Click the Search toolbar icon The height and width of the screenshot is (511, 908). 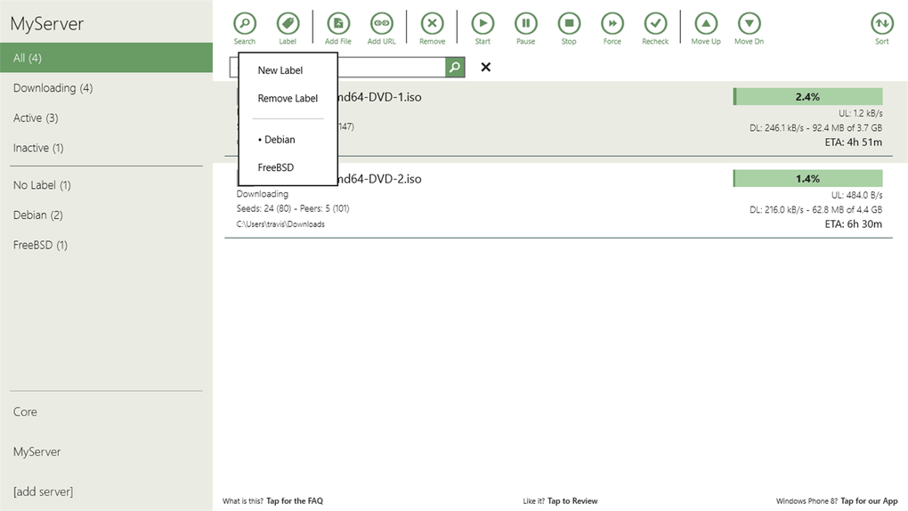[245, 24]
